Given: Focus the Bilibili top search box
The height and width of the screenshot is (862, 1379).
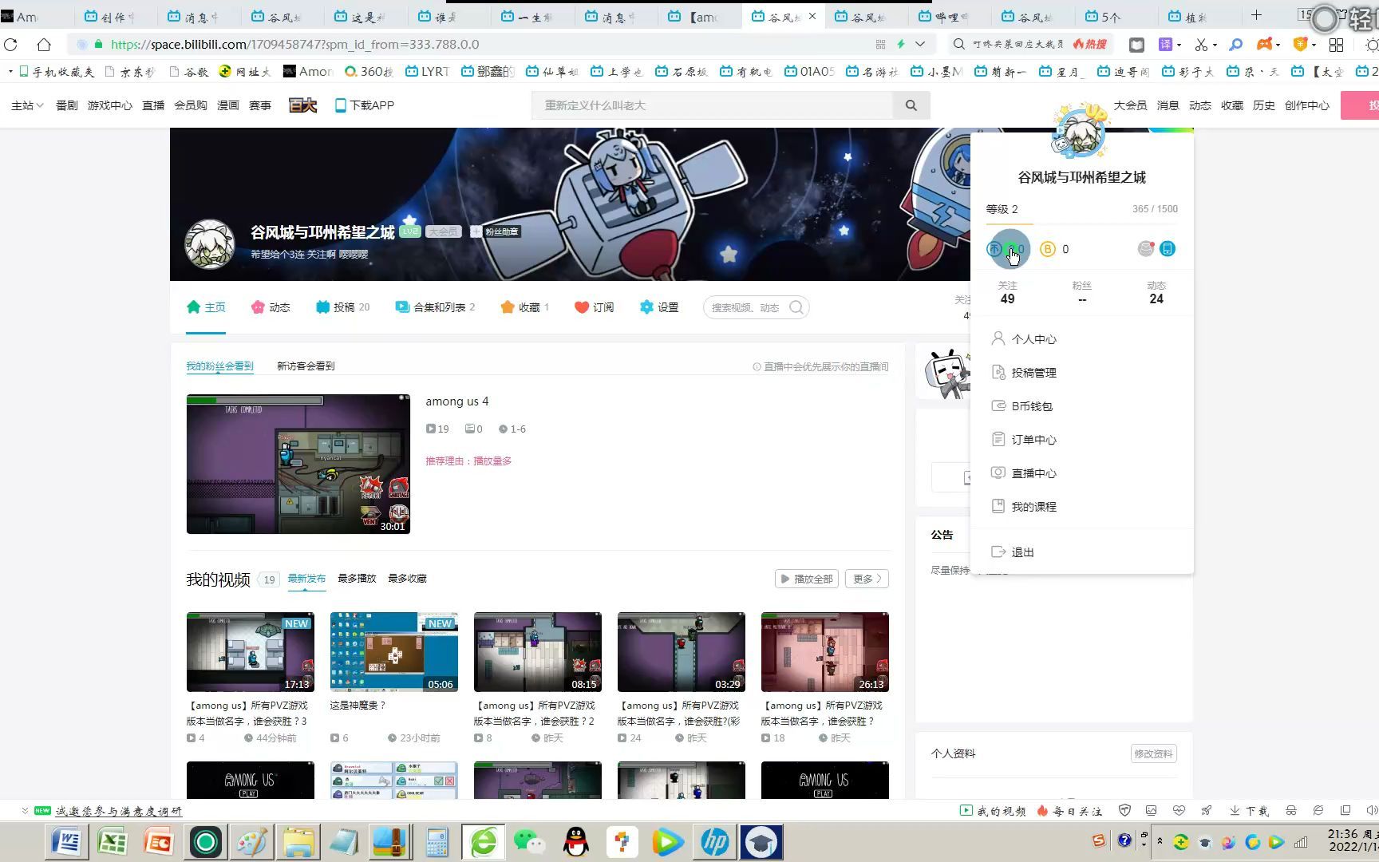Looking at the screenshot, I should click(x=713, y=105).
